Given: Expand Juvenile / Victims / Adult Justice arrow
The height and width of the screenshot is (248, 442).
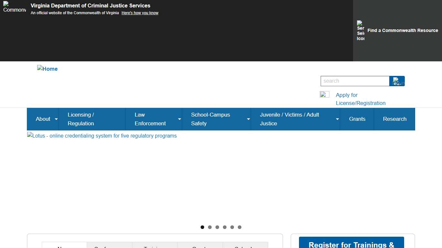Looking at the screenshot, I should pos(337,119).
